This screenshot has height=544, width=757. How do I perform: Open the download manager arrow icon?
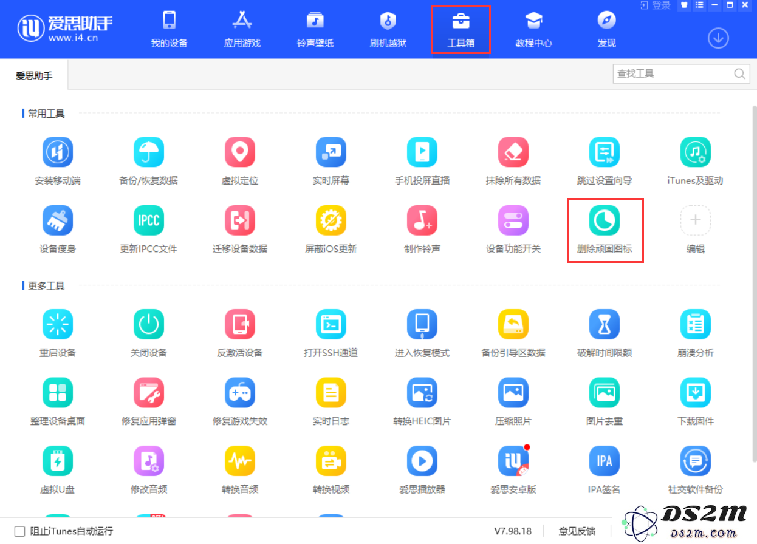point(718,38)
